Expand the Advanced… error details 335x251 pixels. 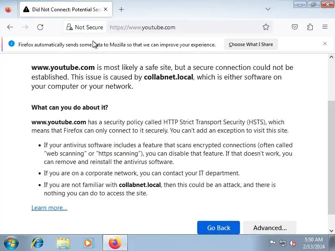pos(270,228)
